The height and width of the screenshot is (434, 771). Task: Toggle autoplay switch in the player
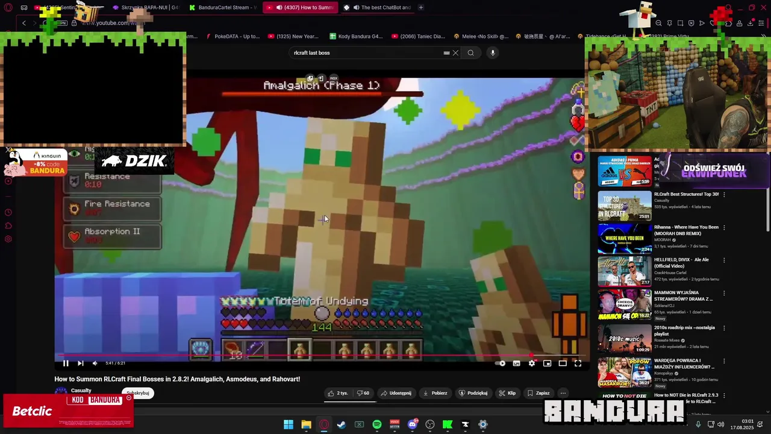(501, 363)
